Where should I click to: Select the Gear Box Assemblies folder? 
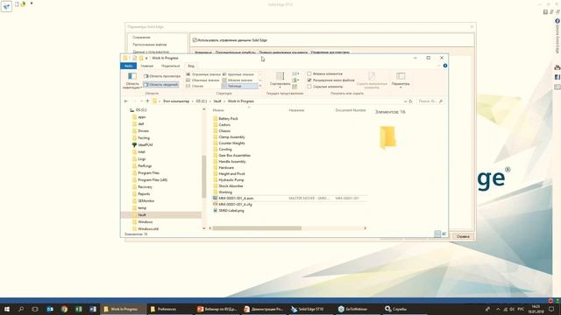click(x=234, y=156)
